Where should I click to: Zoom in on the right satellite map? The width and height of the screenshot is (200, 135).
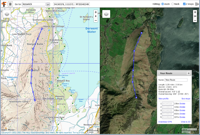point(195,12)
